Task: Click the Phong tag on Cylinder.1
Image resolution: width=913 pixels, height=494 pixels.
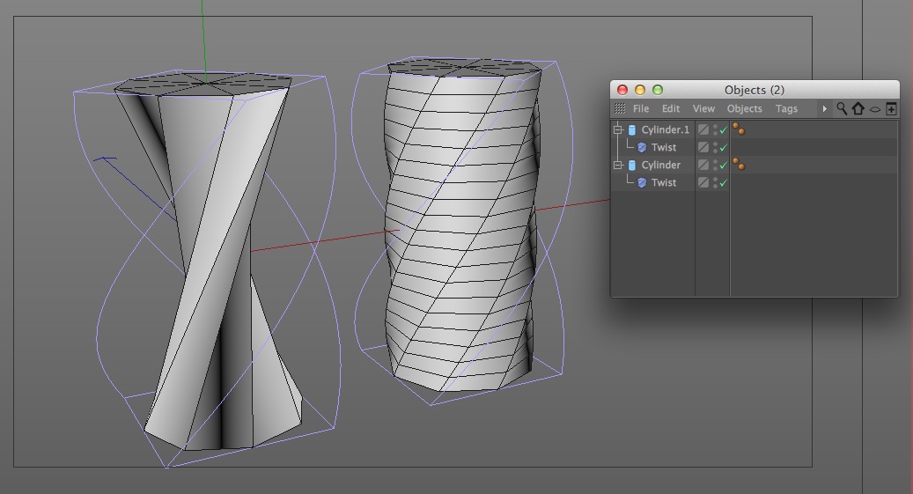Action: 739,129
